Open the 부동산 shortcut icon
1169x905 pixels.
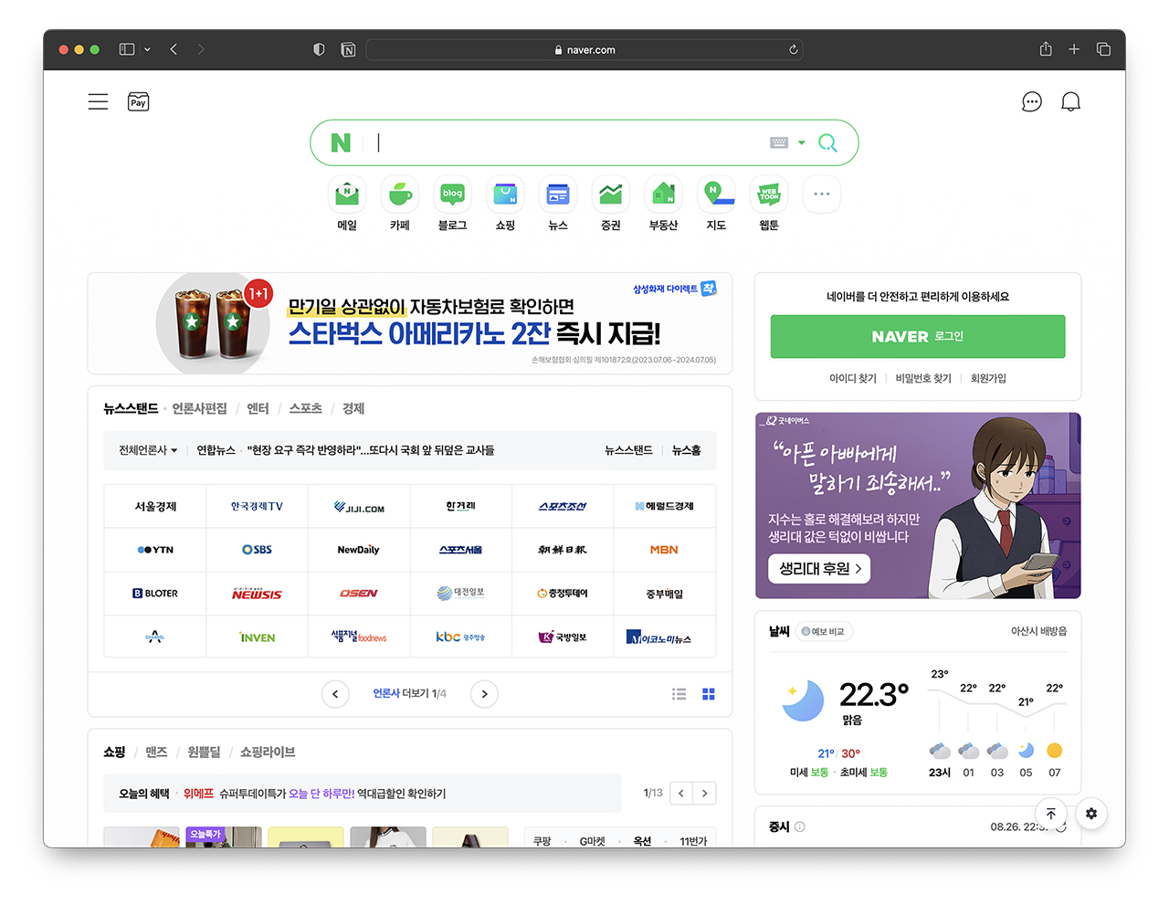(664, 195)
